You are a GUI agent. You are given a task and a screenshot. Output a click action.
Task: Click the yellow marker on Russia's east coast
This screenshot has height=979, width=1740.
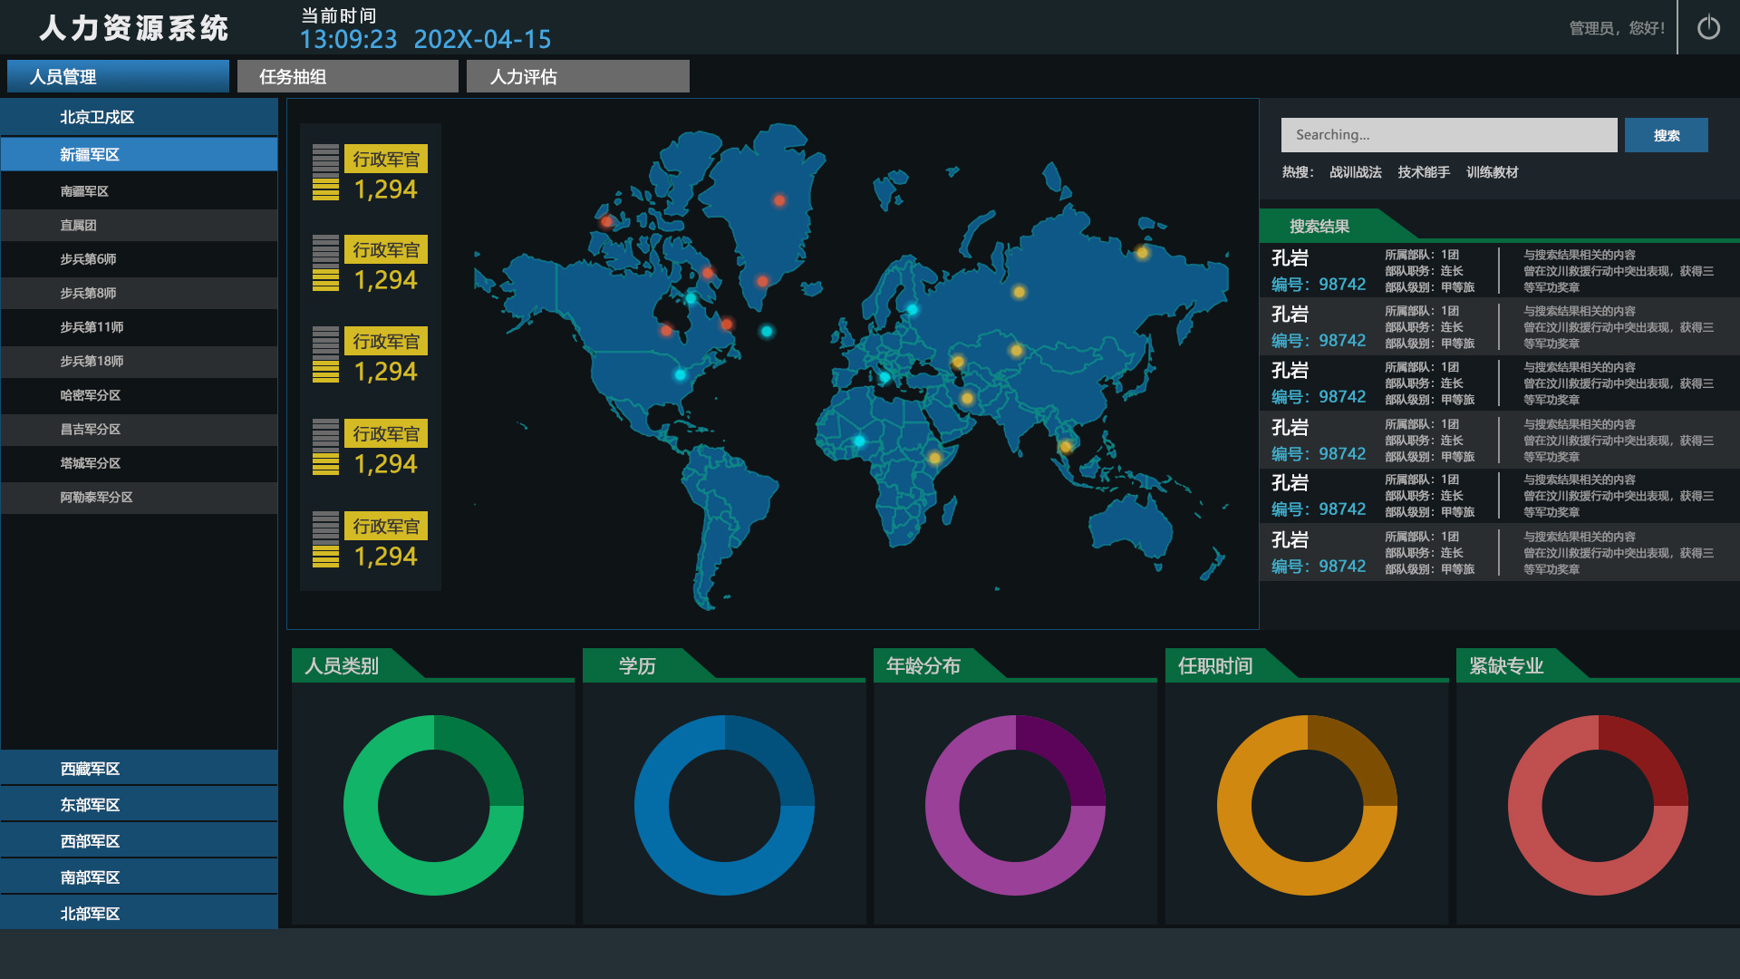coord(1142,253)
